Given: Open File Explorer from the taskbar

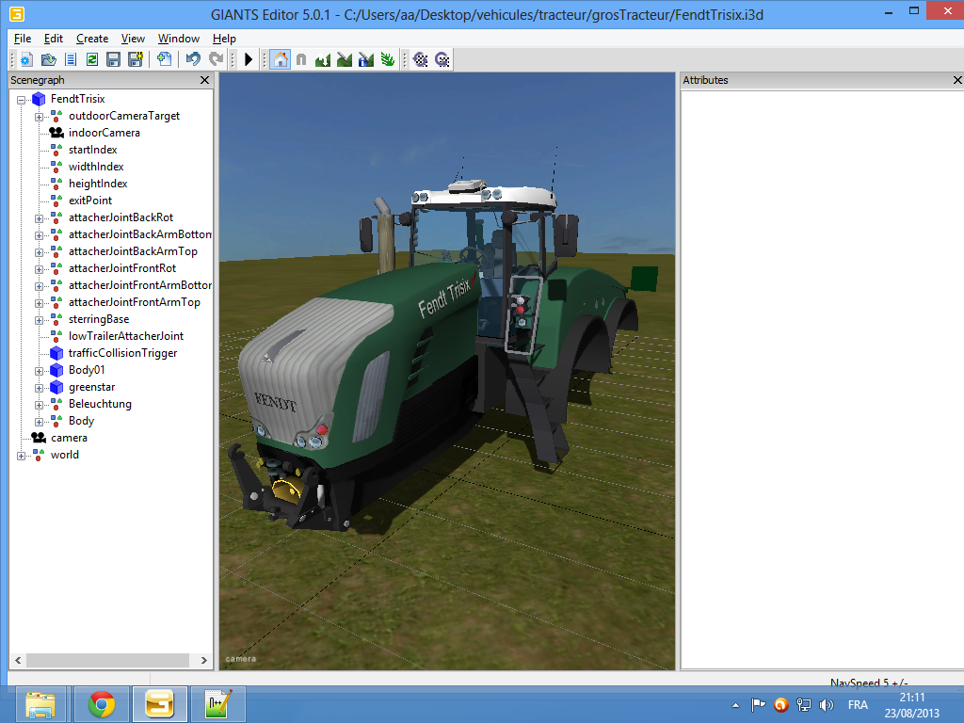Looking at the screenshot, I should click(40, 704).
